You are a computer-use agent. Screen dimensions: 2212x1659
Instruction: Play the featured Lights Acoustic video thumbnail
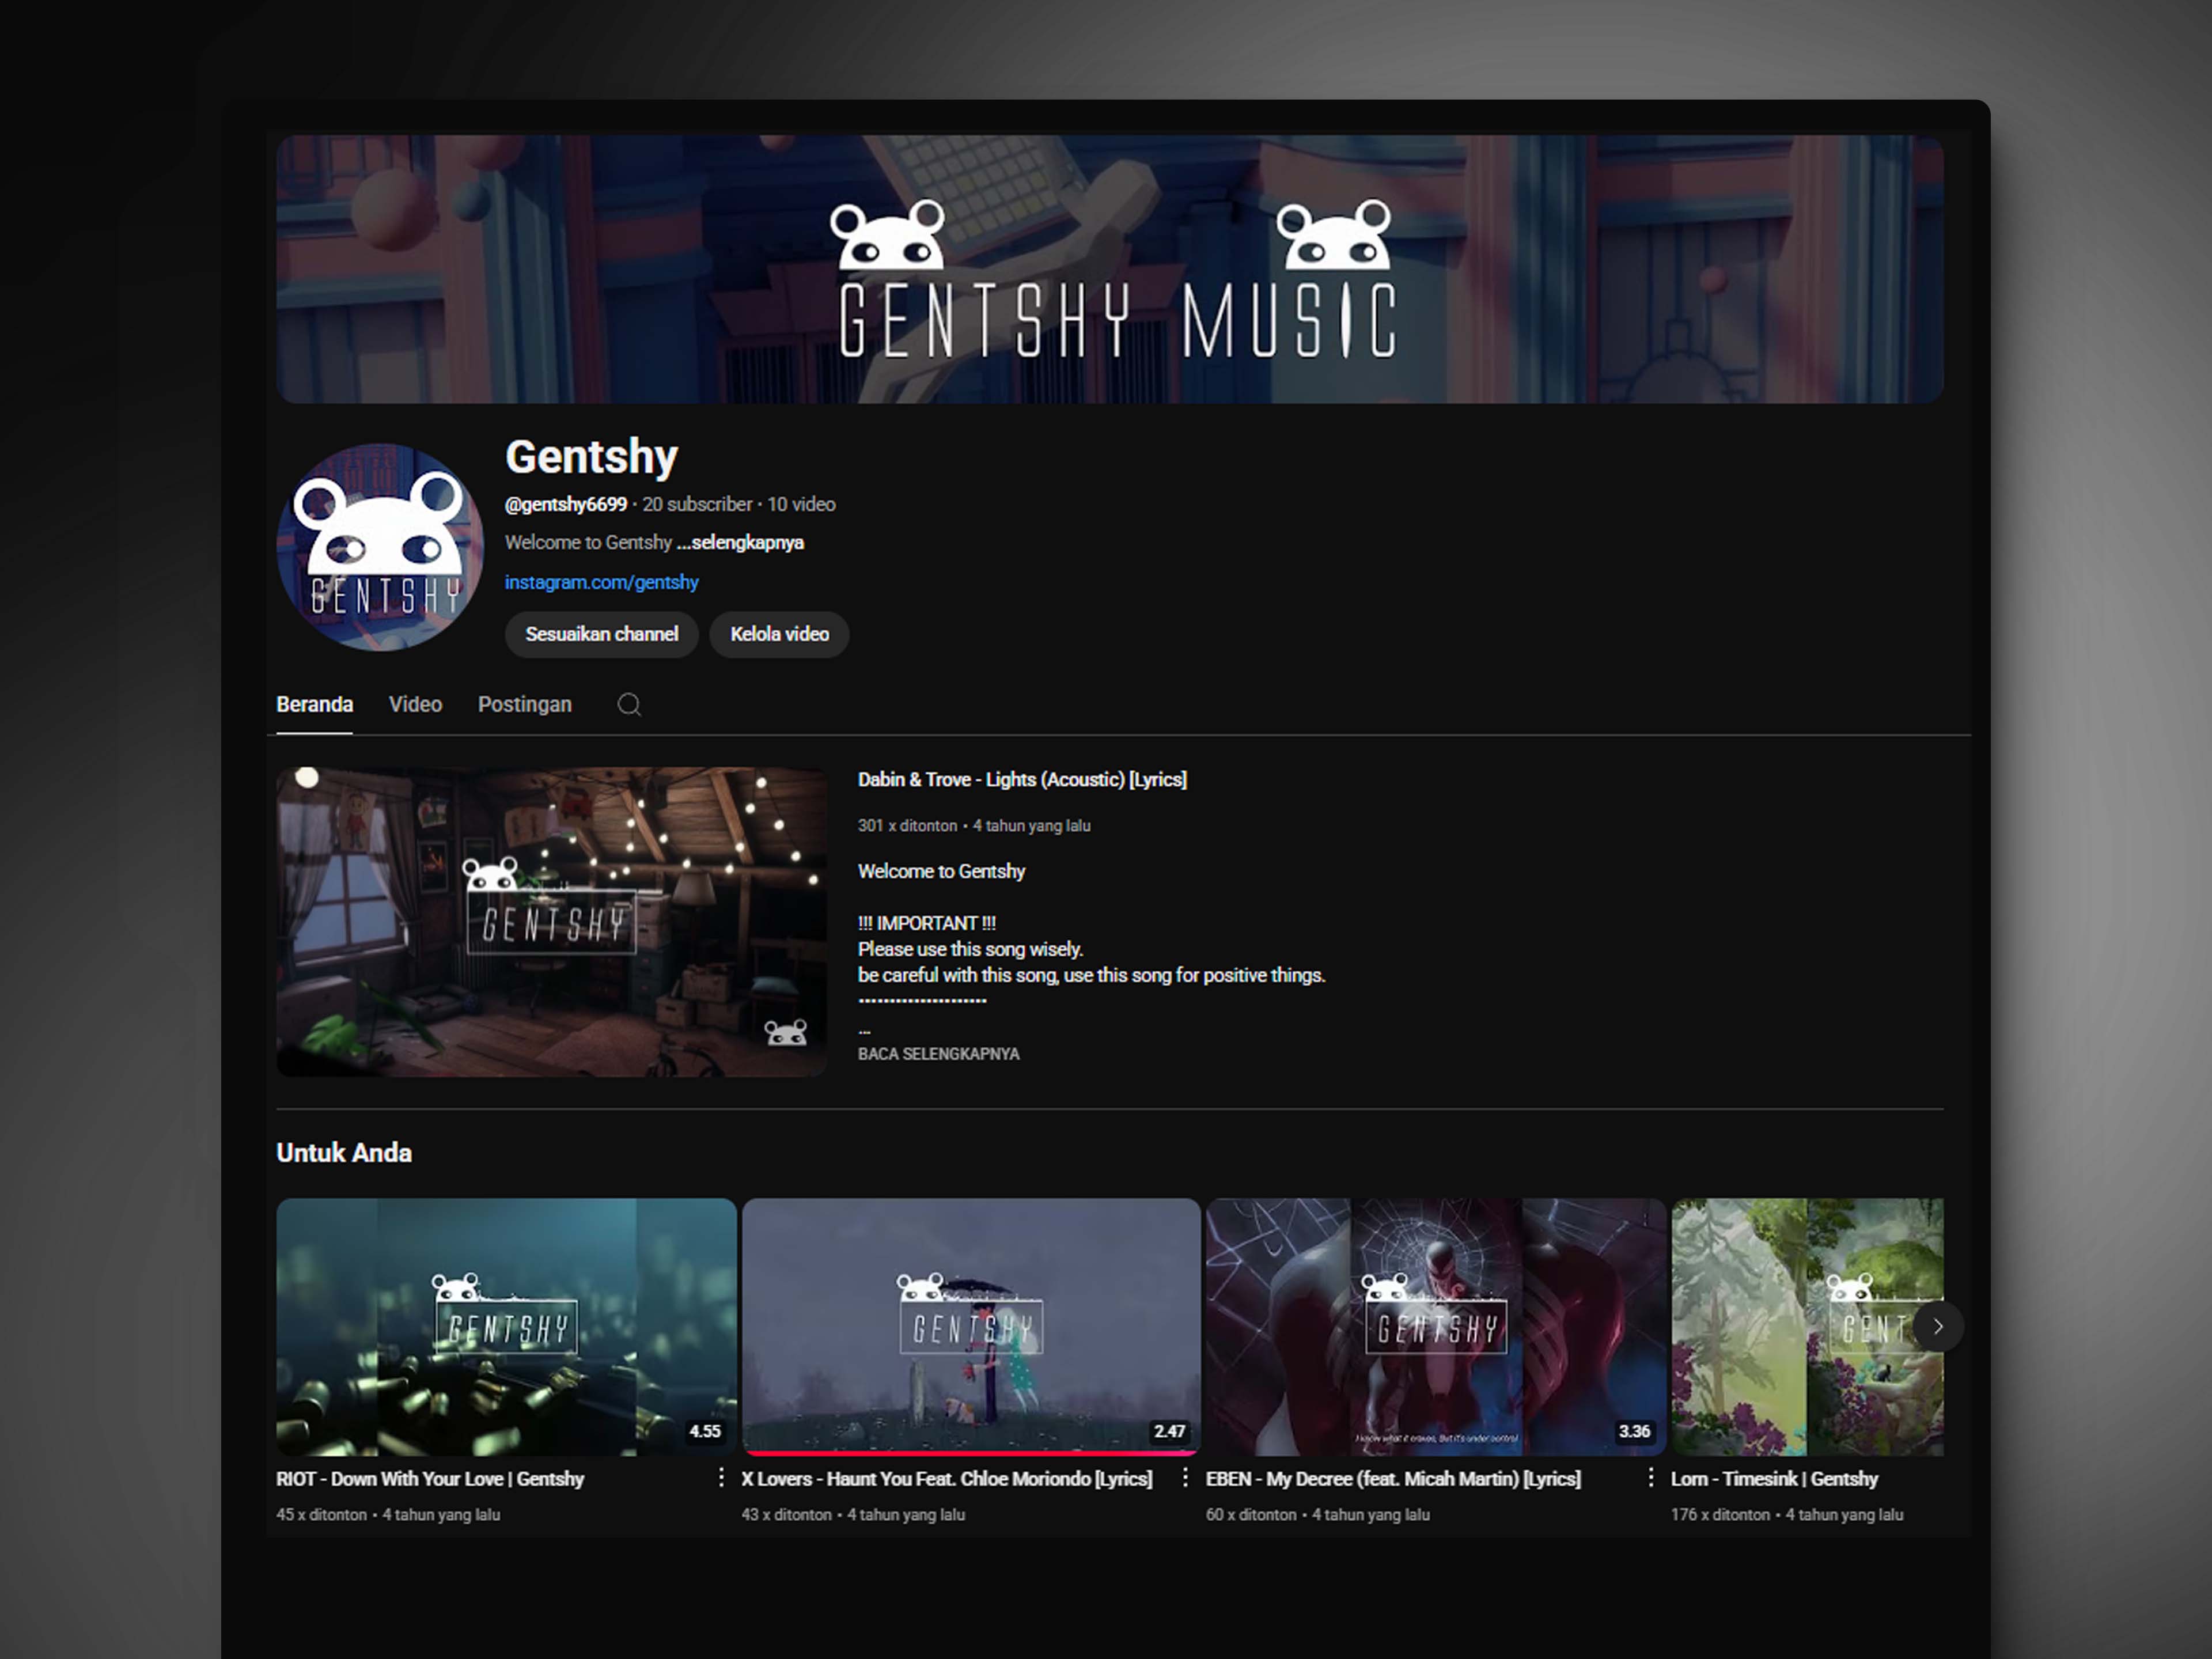click(551, 922)
